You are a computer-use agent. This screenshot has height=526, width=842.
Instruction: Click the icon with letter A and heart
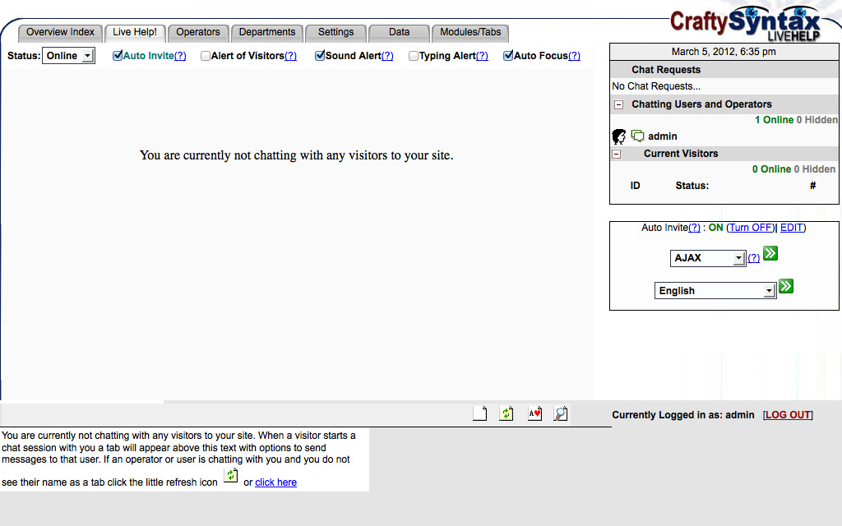[534, 413]
